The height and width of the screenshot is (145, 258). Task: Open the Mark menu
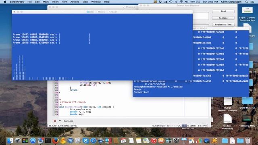tap(46, 2)
